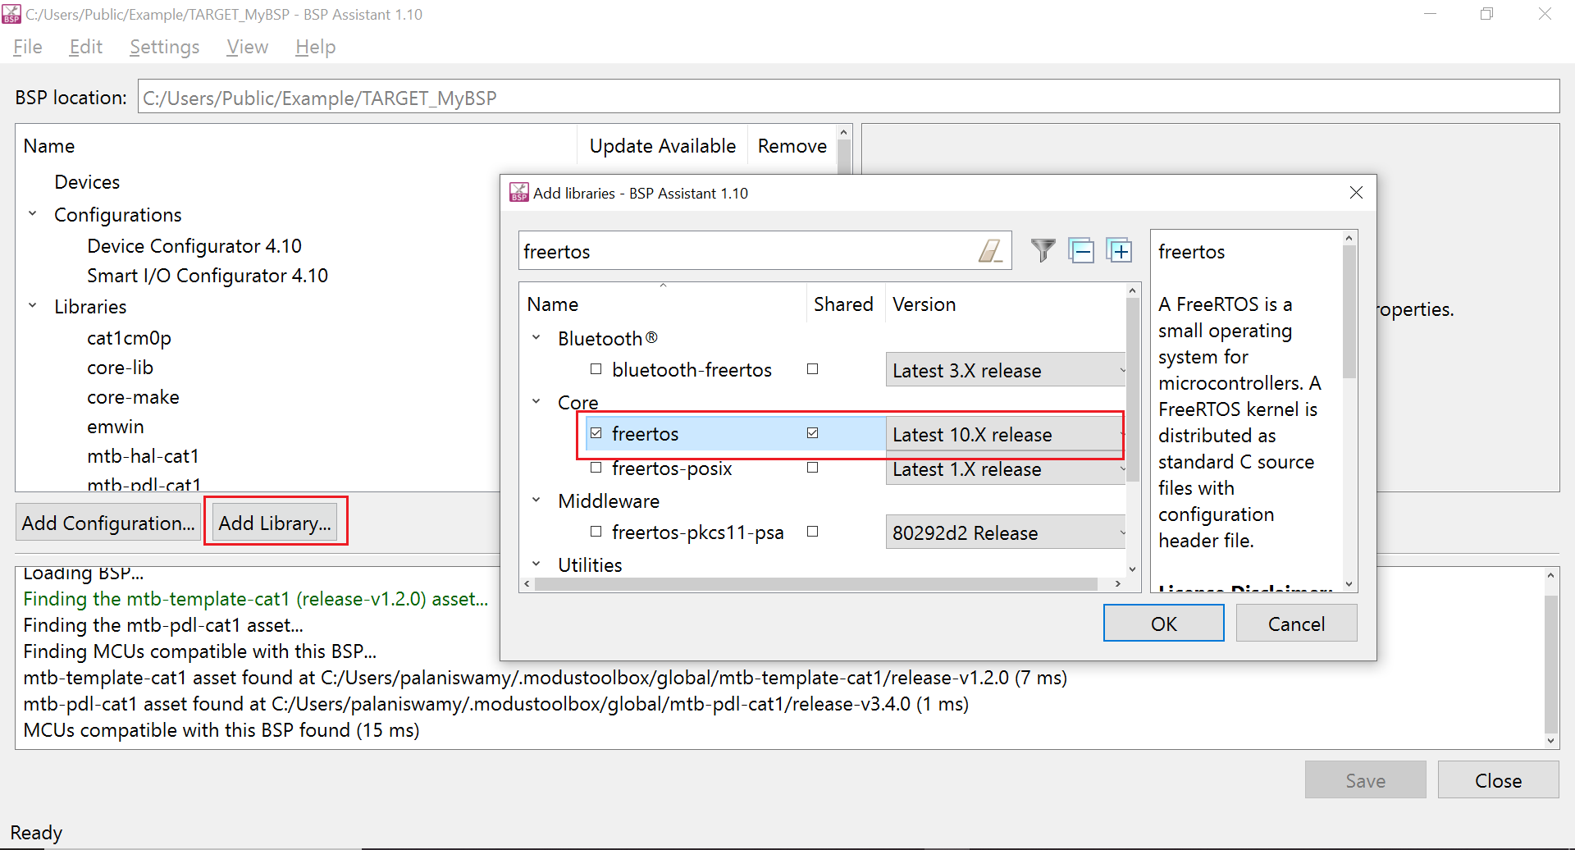Click the freertos search input field

point(748,251)
